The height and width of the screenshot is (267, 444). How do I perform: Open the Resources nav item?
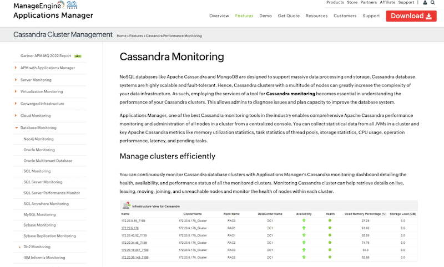click(x=316, y=16)
